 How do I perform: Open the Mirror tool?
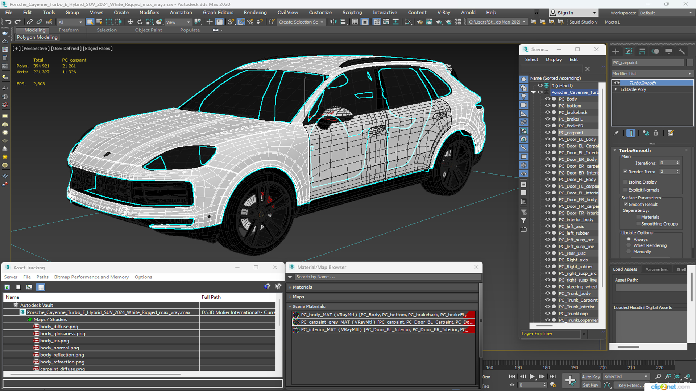pos(333,22)
